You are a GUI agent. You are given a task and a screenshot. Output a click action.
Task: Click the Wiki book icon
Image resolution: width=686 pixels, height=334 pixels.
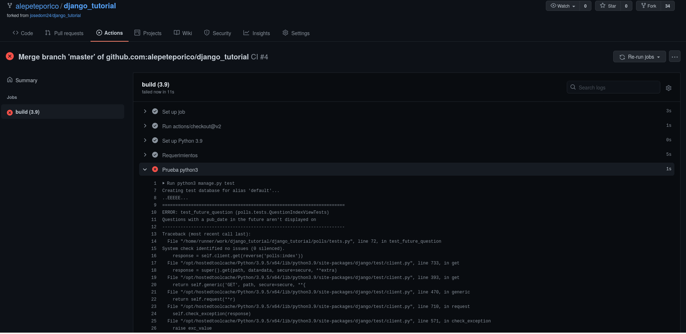(x=177, y=33)
